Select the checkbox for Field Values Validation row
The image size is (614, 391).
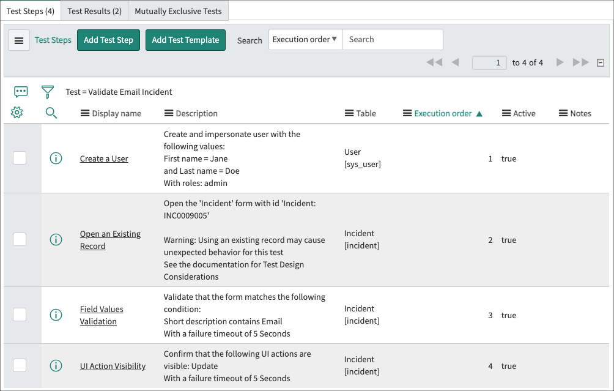point(20,315)
